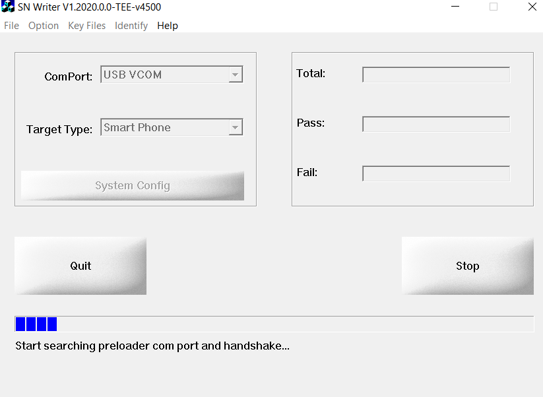
Task: Select the Smart Phone combo box
Action: [x=172, y=127]
